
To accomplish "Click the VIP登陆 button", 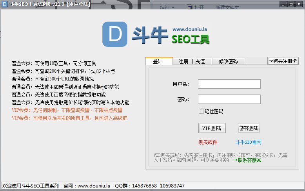I will (x=212, y=128).
